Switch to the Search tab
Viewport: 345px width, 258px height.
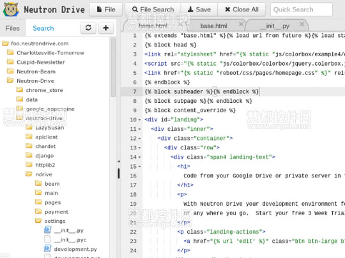[43, 28]
